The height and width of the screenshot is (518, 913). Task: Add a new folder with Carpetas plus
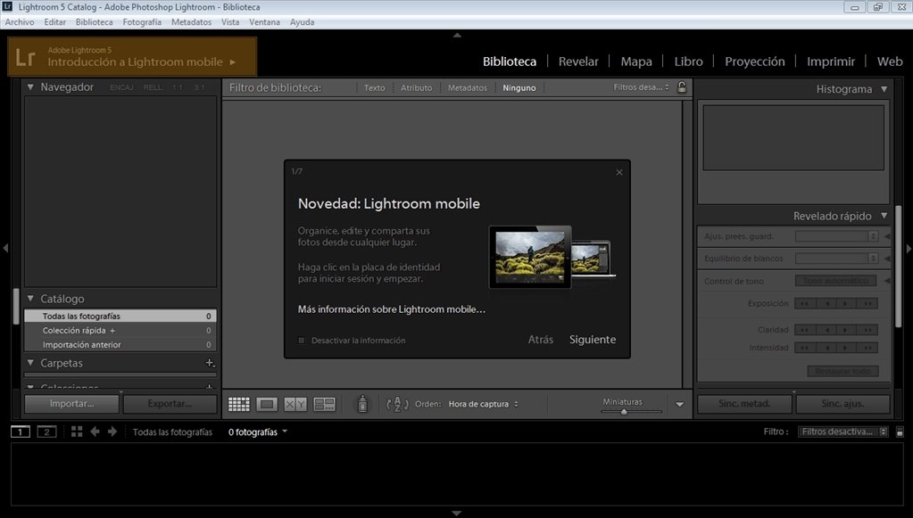pyautogui.click(x=210, y=363)
